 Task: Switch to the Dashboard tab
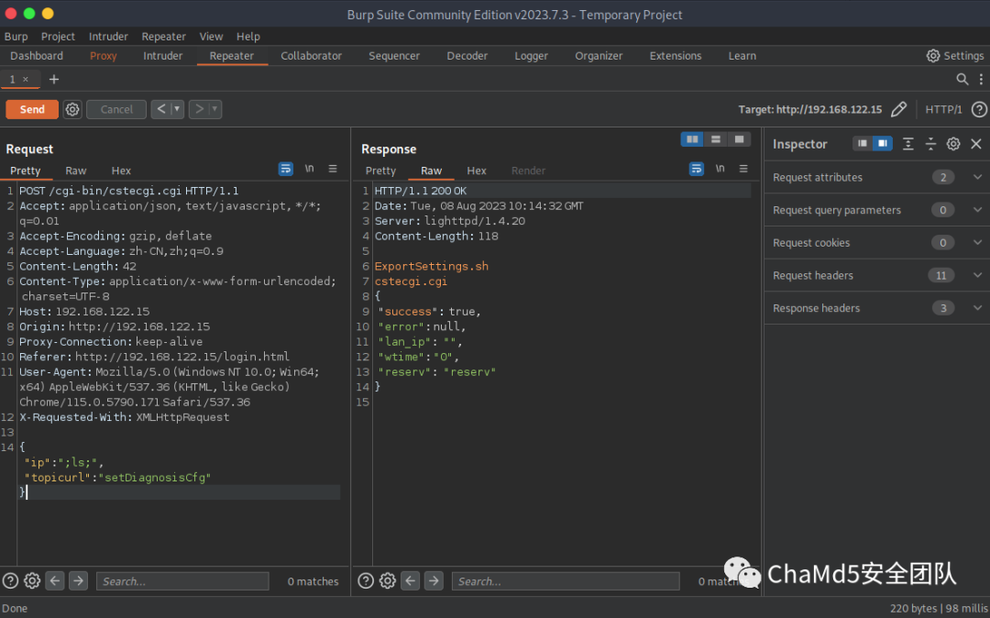37,56
